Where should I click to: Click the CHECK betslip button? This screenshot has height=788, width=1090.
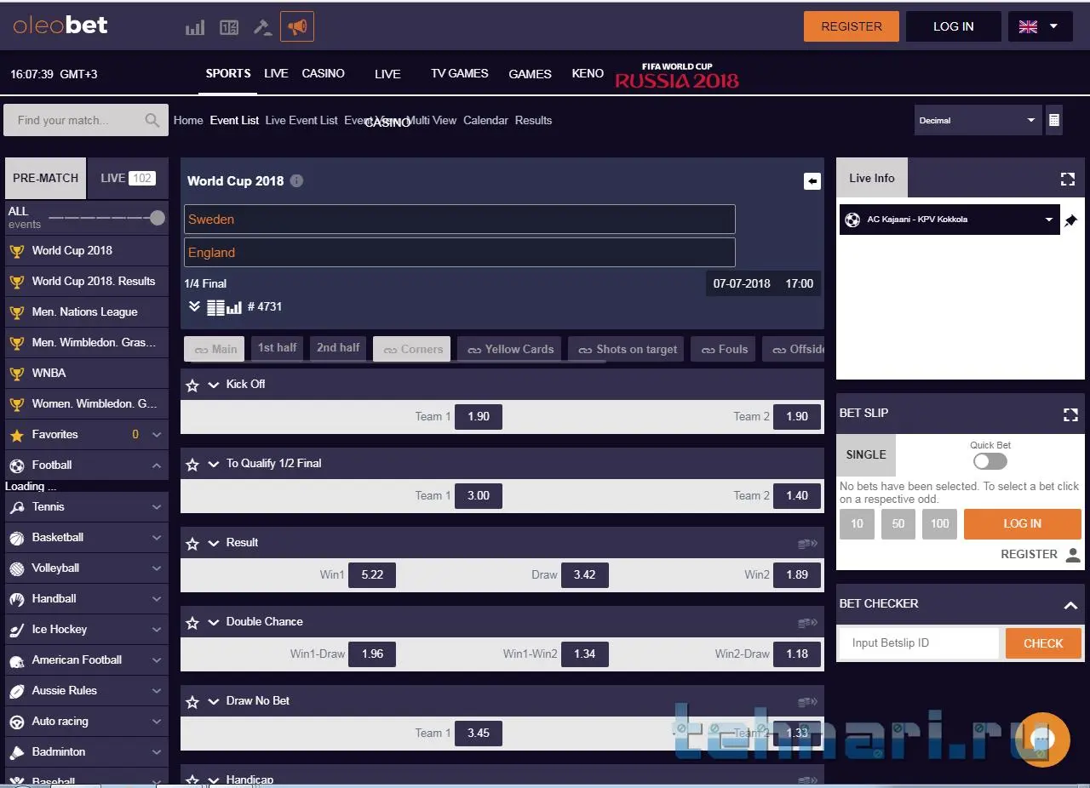[x=1043, y=643]
